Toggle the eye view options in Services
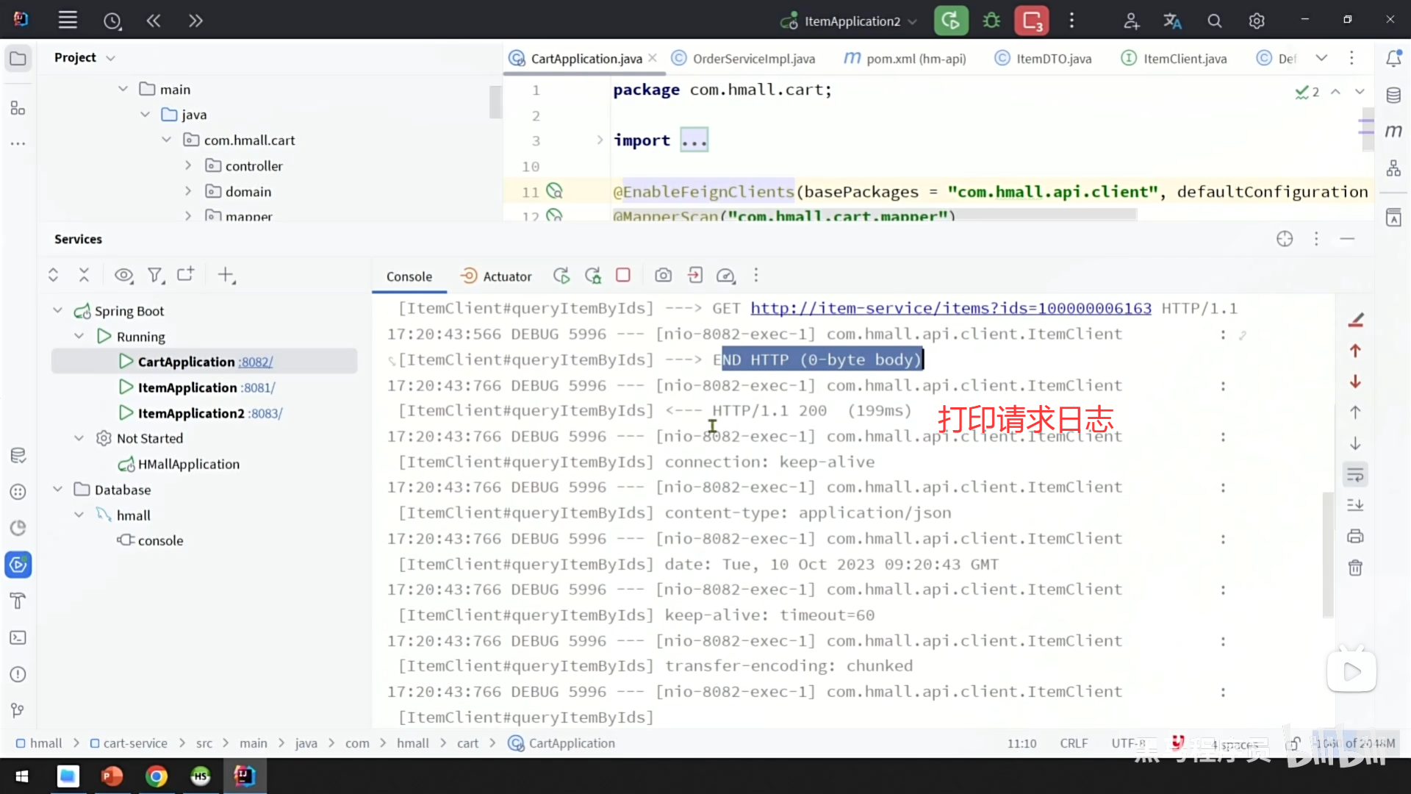 (x=123, y=275)
